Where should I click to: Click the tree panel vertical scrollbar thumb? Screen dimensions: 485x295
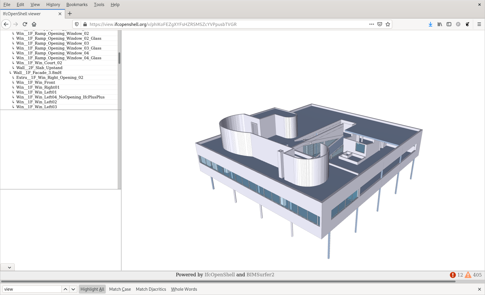click(119, 58)
